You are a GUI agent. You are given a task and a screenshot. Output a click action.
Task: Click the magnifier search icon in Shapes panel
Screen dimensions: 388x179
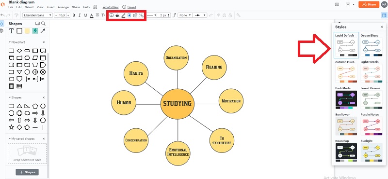coord(43,24)
